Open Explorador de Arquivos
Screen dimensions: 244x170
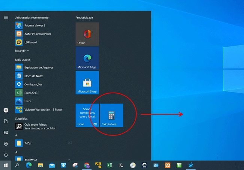(x=39, y=67)
